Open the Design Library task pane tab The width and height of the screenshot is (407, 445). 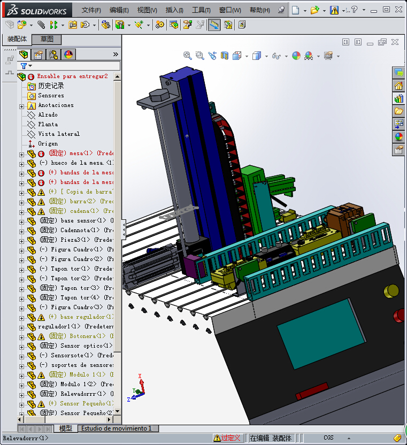pos(398,98)
